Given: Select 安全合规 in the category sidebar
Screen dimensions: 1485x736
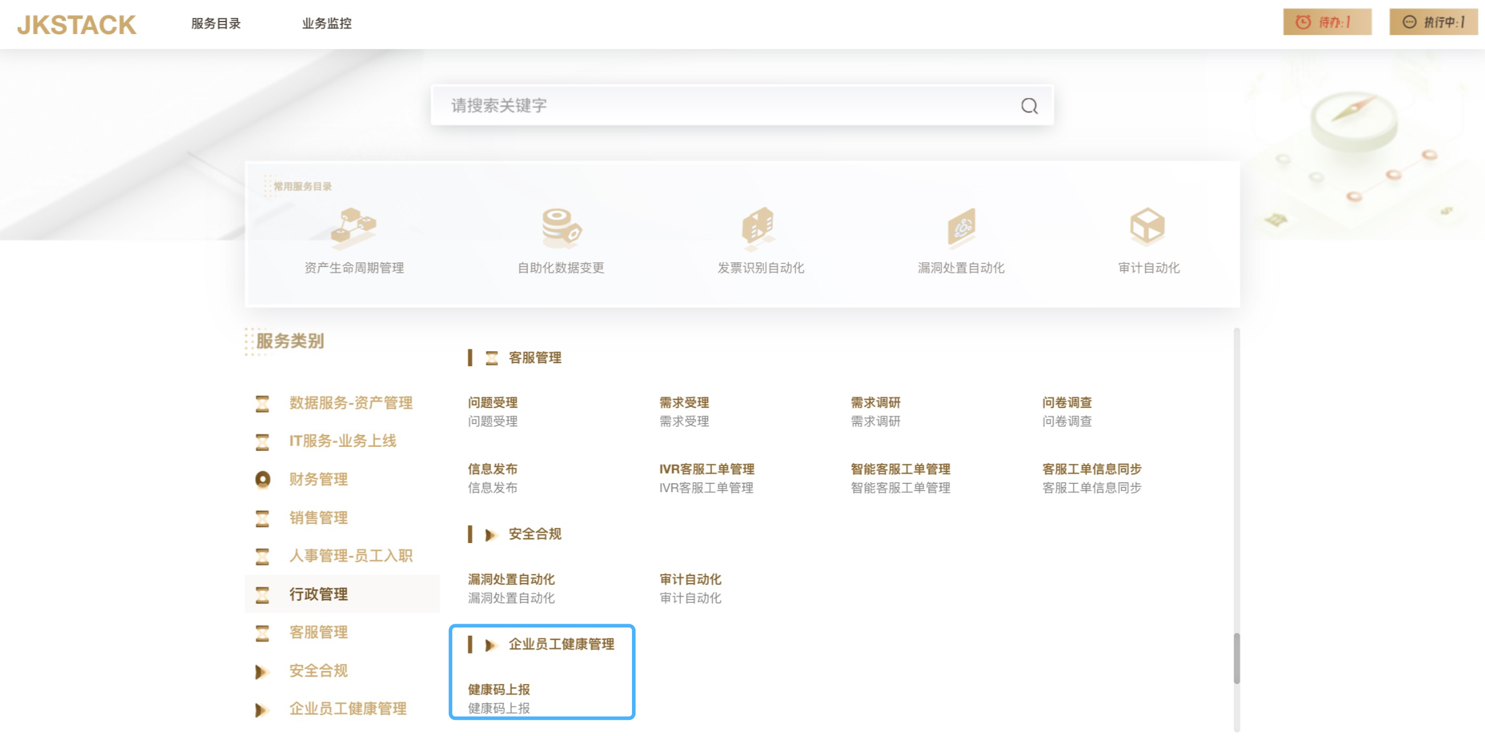Looking at the screenshot, I should [318, 670].
